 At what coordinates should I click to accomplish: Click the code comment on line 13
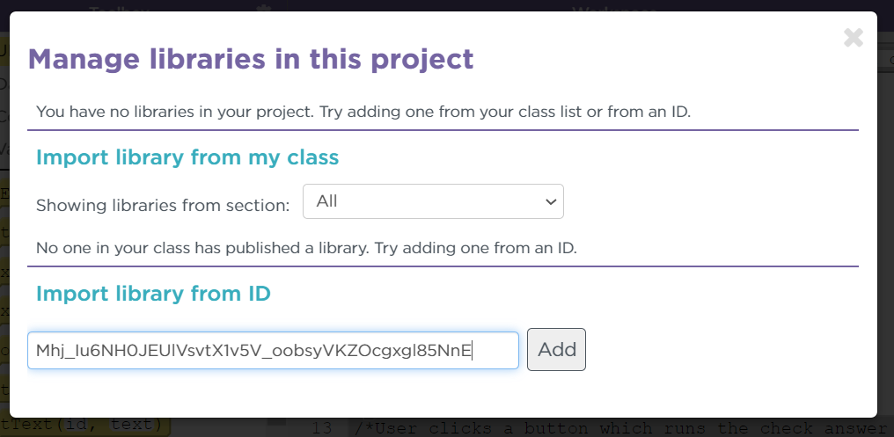tap(616, 428)
